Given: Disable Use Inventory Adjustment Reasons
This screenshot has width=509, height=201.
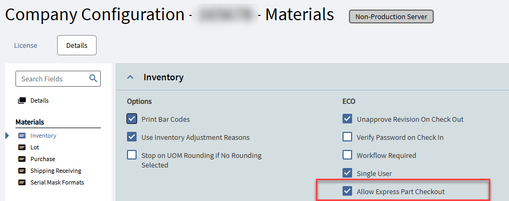Looking at the screenshot, I should 132,137.
